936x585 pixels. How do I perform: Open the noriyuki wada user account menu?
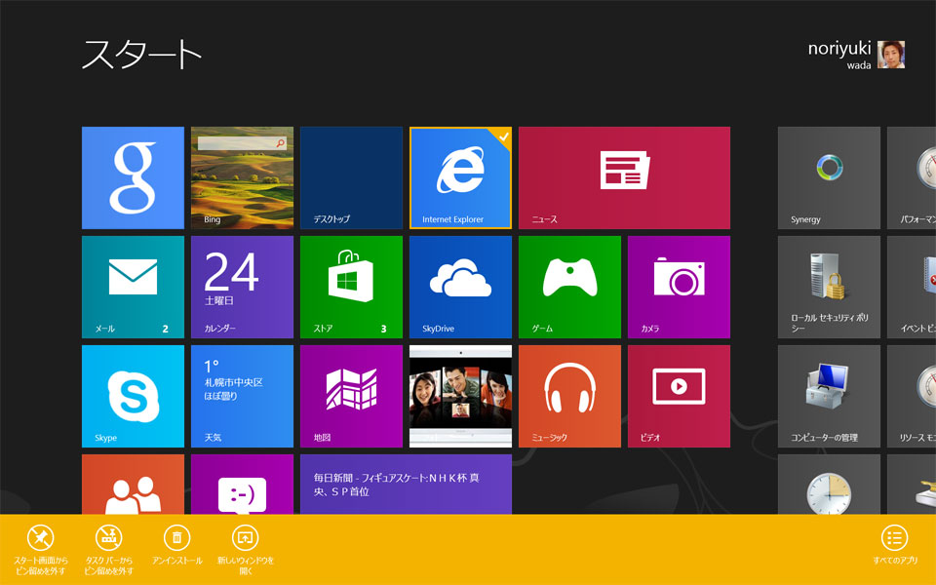(856, 55)
